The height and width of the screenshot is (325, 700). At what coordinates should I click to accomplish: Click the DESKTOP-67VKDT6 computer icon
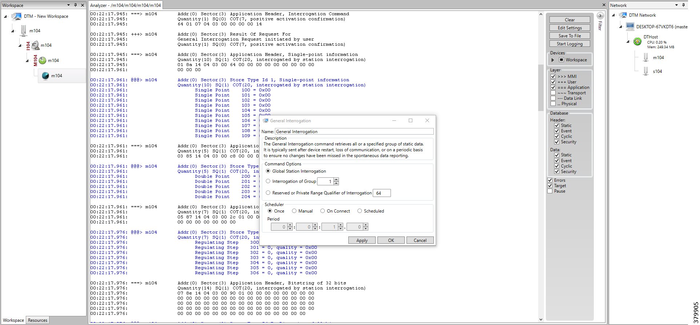point(630,26)
